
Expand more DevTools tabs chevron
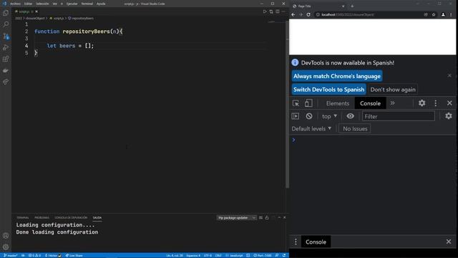coord(393,103)
